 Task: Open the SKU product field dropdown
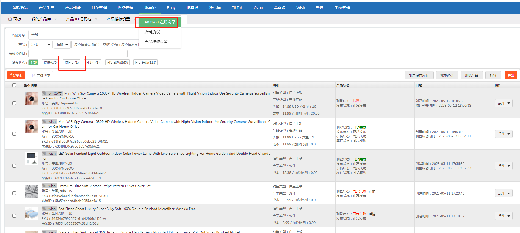40,45
